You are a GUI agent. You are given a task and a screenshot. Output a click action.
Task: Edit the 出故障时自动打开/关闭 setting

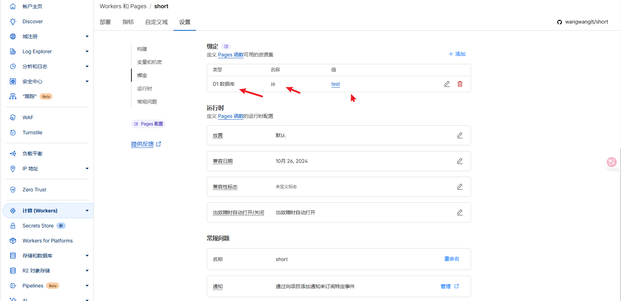(460, 212)
